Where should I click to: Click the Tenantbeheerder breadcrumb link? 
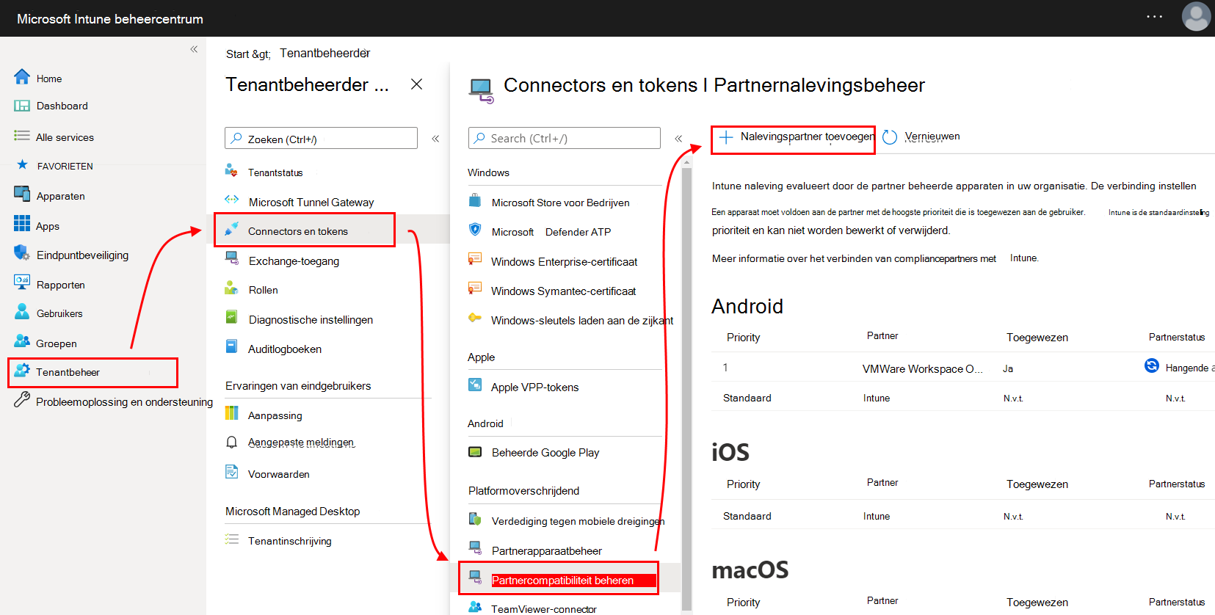coord(324,53)
